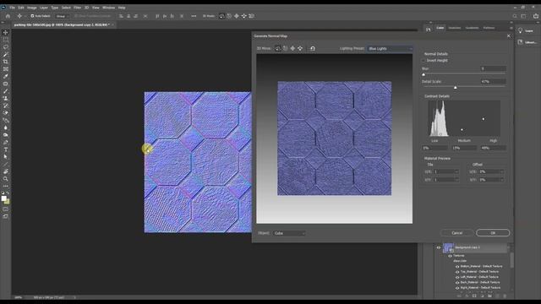Screen dimensions: 541x304
Task: Click the Home icon in options bar
Action: pyautogui.click(x=8, y=16)
